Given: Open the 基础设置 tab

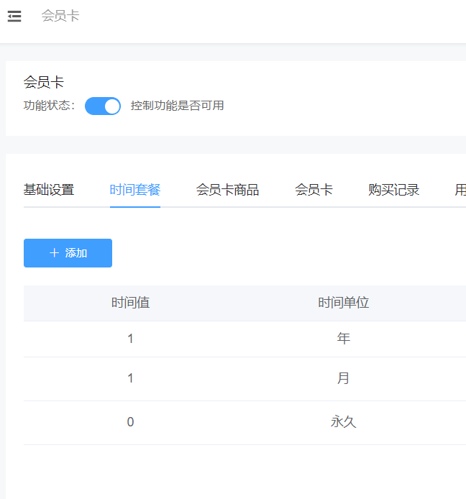Looking at the screenshot, I should 49,190.
